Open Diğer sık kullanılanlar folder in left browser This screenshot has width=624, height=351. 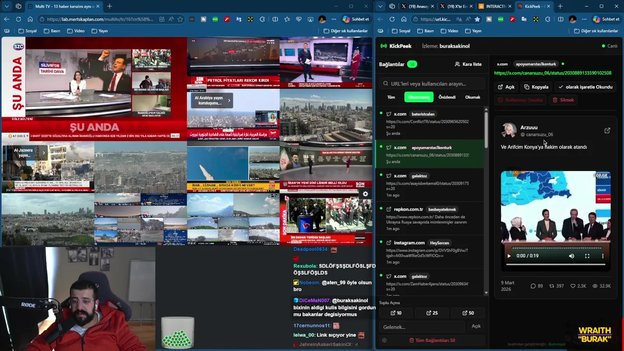tap(345, 31)
